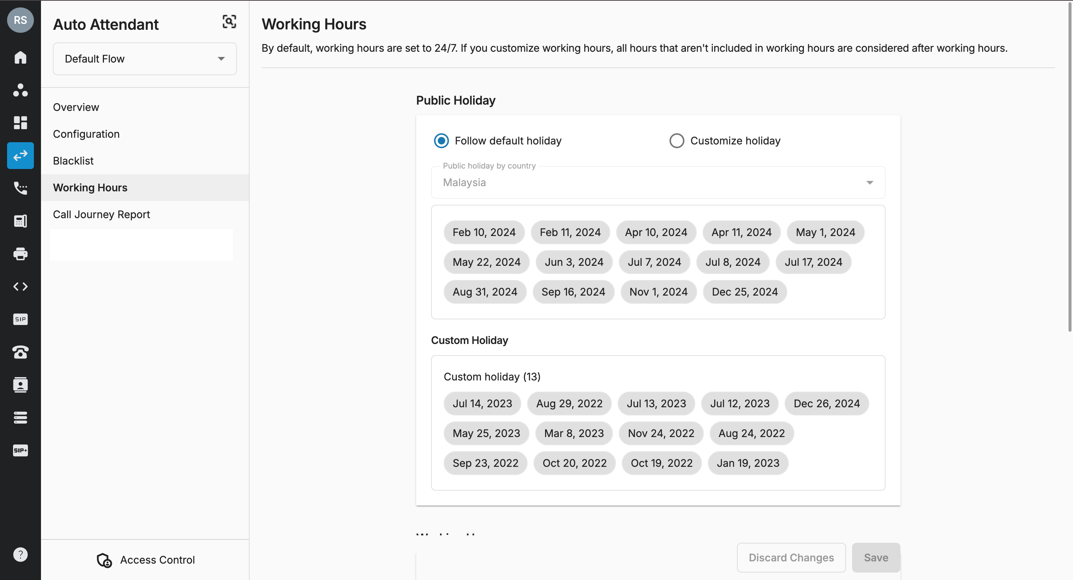Click the help question mark icon
The width and height of the screenshot is (1073, 580).
point(20,555)
